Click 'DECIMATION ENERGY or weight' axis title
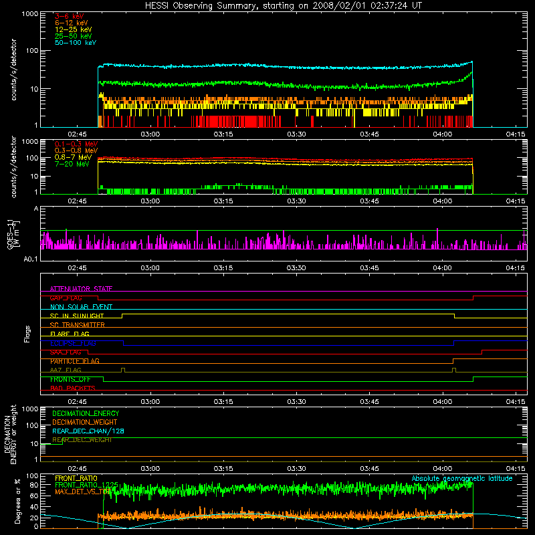The height and width of the screenshot is (535, 535). click(10, 434)
